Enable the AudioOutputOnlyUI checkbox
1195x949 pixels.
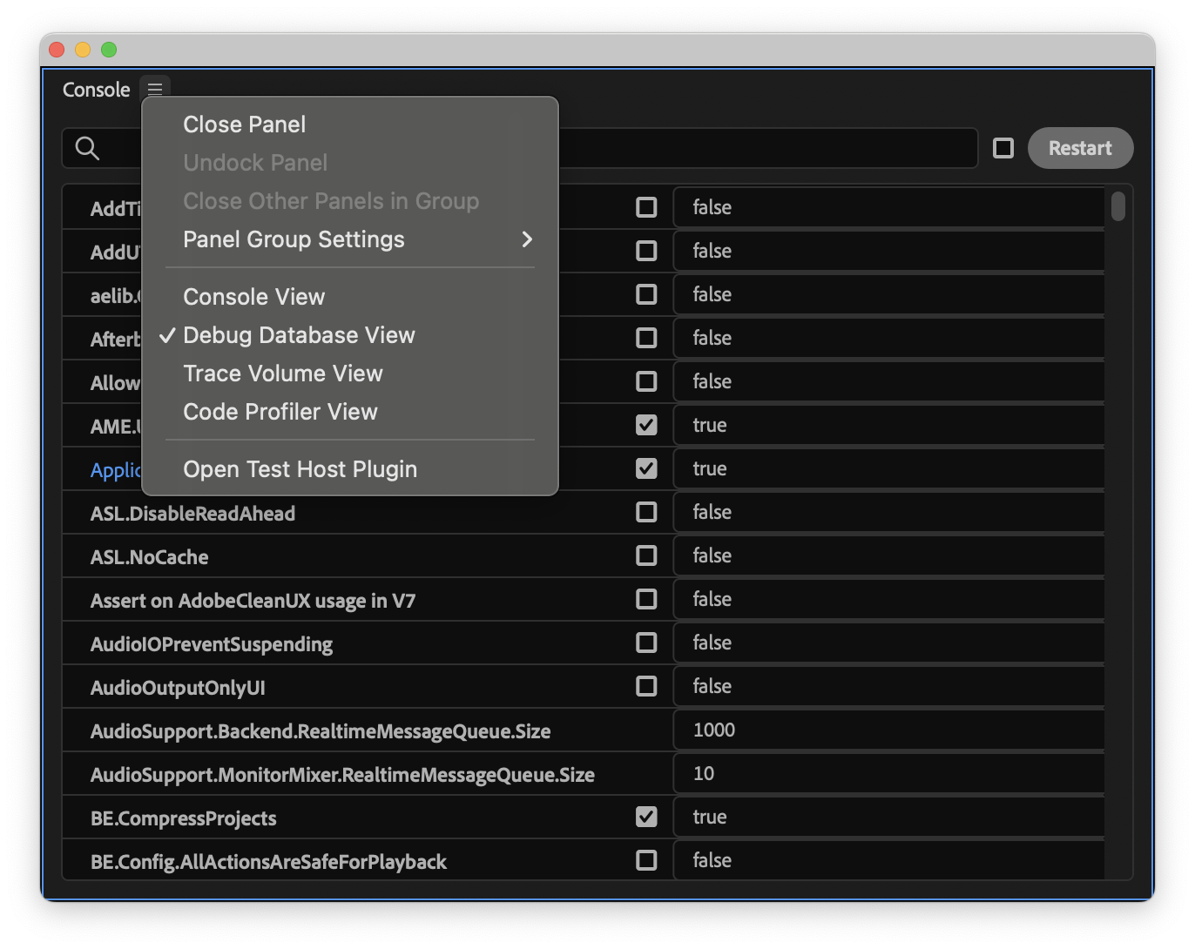pos(646,686)
